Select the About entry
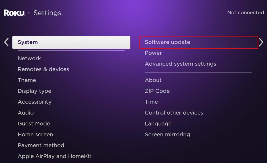This screenshot has width=267, height=163. 153,80
